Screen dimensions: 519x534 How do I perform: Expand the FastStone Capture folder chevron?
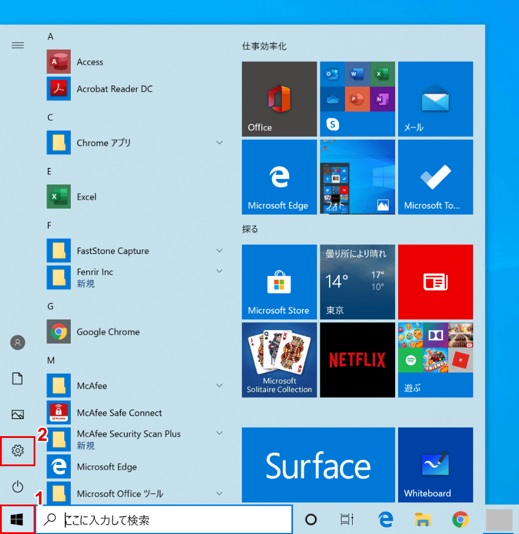click(219, 250)
